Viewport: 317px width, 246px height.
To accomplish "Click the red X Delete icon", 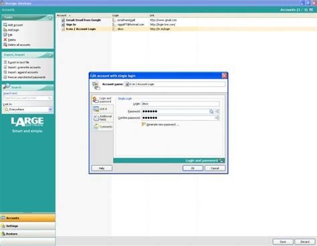I will tap(5, 39).
